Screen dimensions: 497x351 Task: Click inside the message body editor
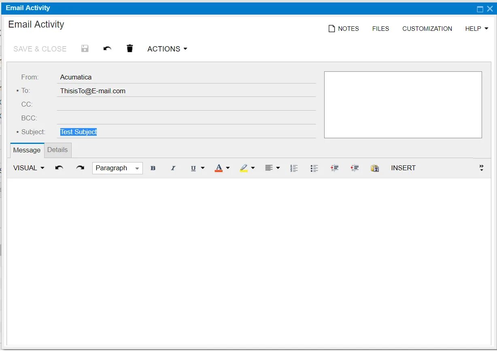click(249, 261)
